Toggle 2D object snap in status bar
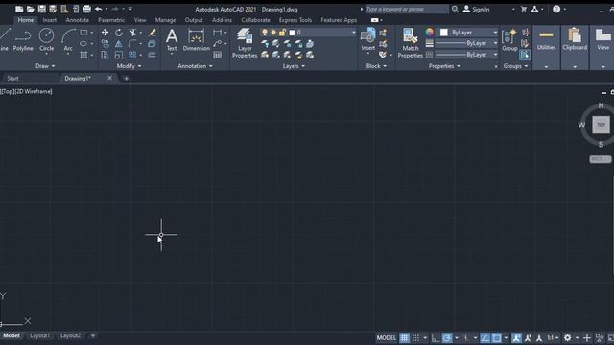Screen dimensions: 614x345 pyautogui.click(x=496, y=337)
